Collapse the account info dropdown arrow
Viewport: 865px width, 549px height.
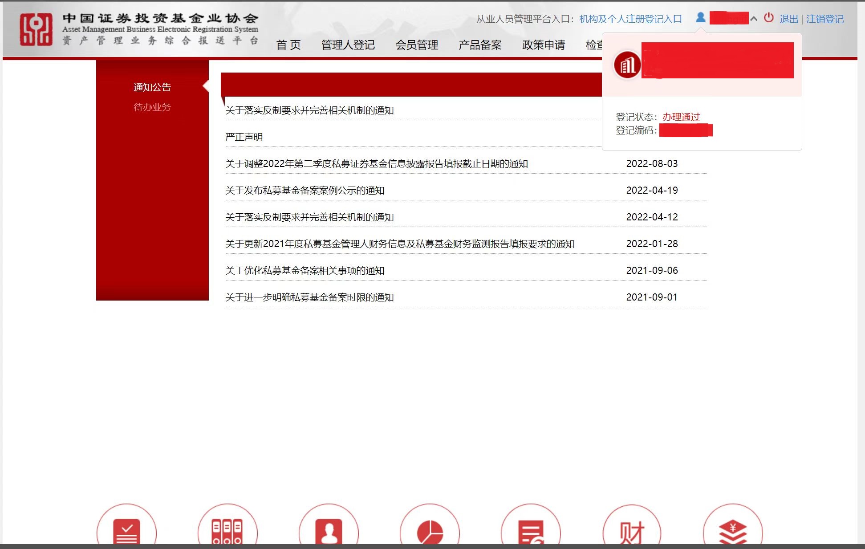click(x=754, y=19)
